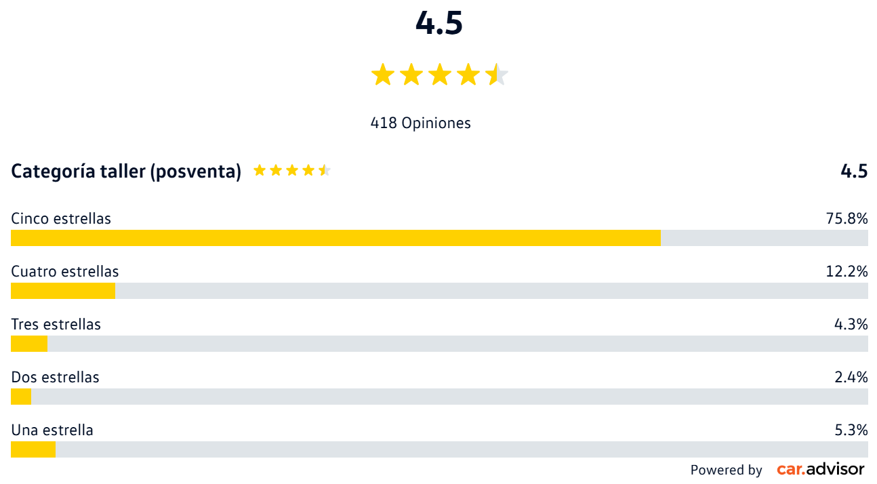Click first small star beside Categoría taller

tap(260, 170)
